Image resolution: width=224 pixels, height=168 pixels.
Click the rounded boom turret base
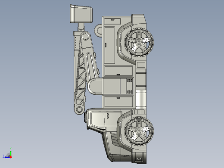95,86
